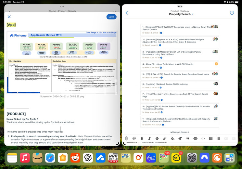Insert a link with the chain icon
Screen dimensions: 242x169
[x=165, y=138]
